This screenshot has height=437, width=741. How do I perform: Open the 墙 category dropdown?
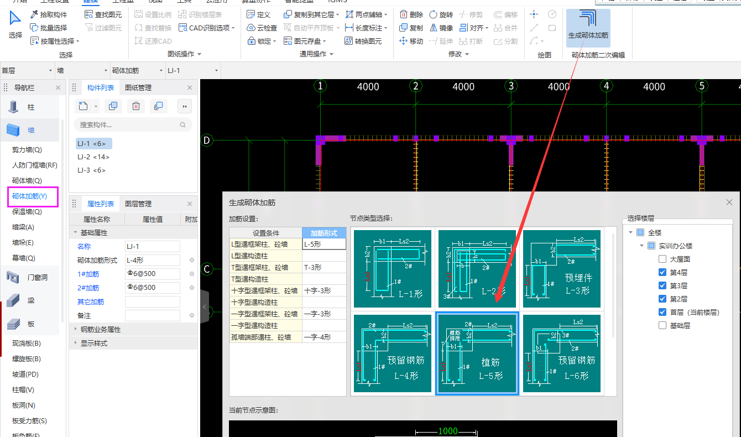(82, 70)
